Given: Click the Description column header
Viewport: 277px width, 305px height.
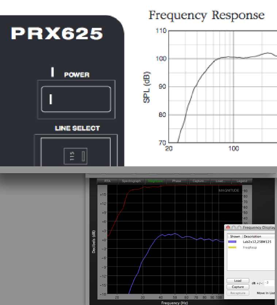Looking at the screenshot, I should [x=259, y=237].
